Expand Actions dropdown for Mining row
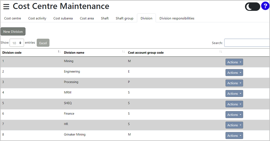270x141 pixels. [x=234, y=62]
